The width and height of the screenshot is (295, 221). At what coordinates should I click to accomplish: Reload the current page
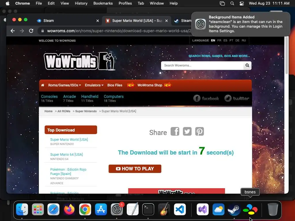click(x=31, y=31)
